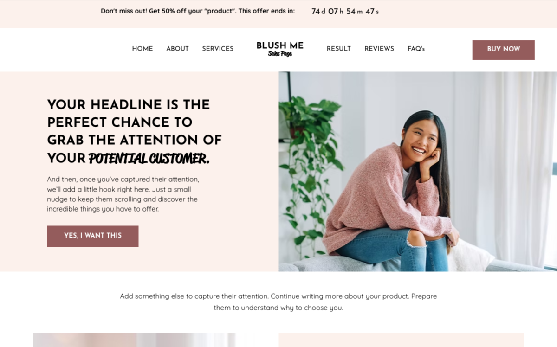Screen dimensions: 557x347
Task: Click the BUY NOW button
Action: click(504, 50)
